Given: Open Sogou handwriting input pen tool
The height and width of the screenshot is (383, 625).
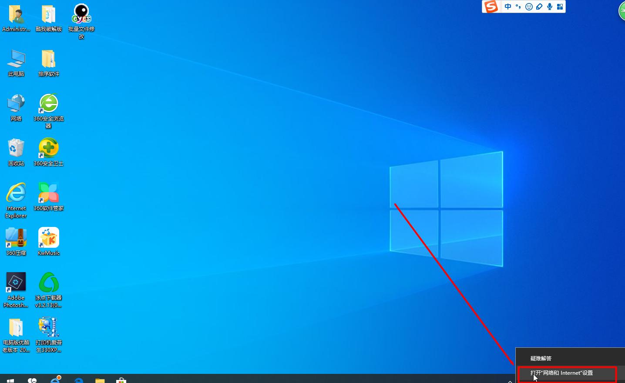Looking at the screenshot, I should [539, 7].
